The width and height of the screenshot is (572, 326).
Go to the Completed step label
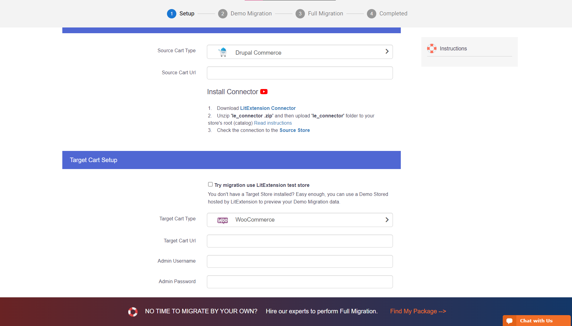(x=393, y=14)
